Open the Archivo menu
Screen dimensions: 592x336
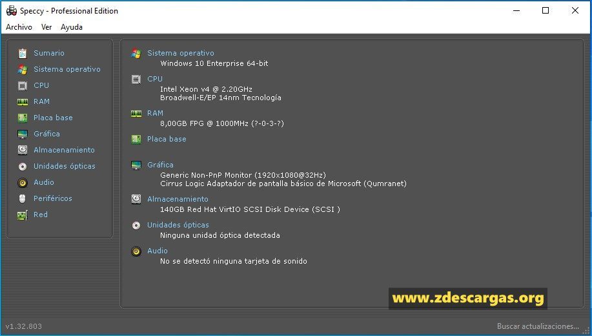pos(19,27)
